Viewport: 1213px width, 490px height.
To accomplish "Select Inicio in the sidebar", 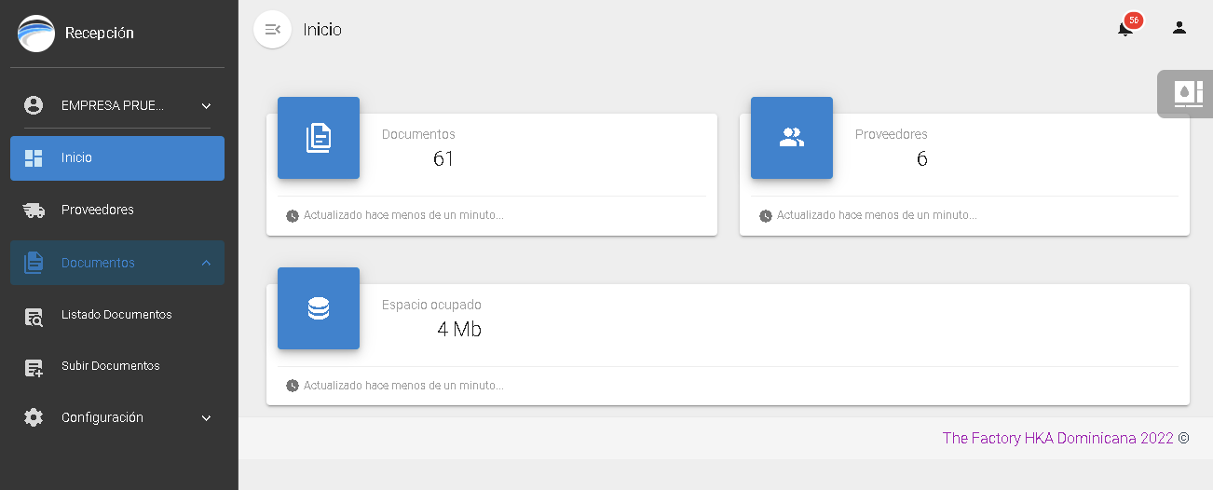I will point(117,158).
